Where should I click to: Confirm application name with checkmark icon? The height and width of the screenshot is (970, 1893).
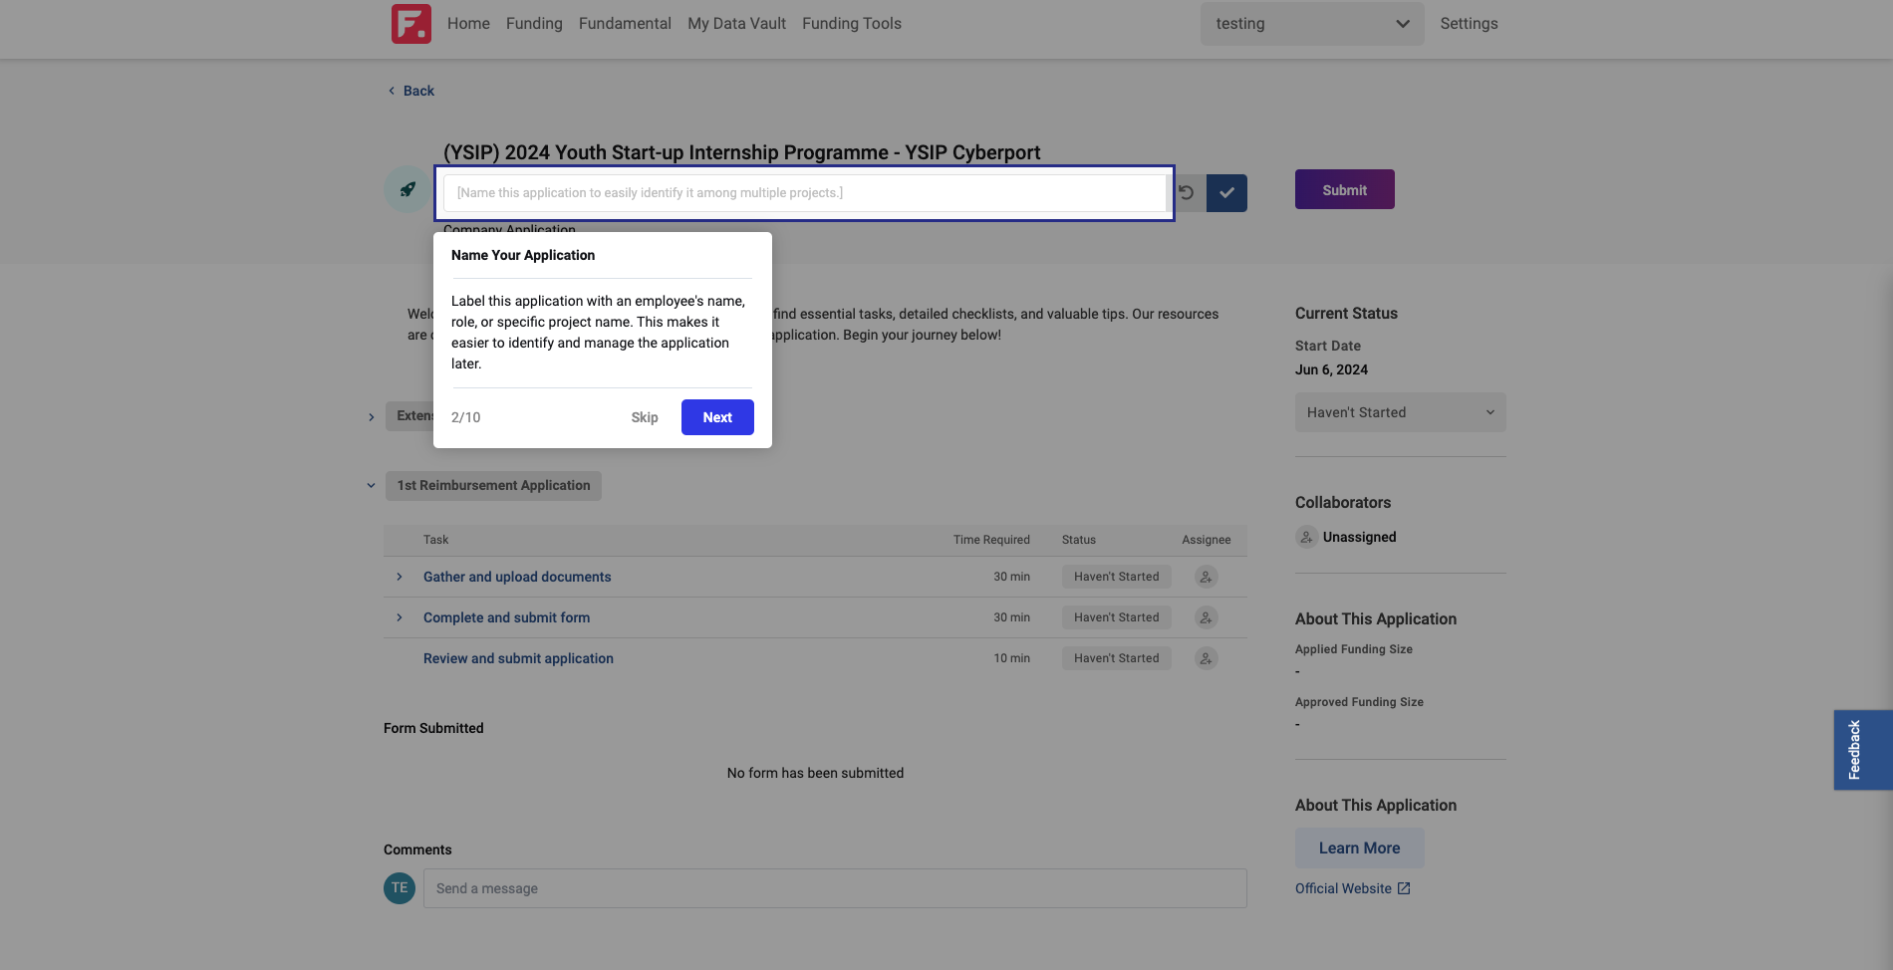click(1226, 193)
